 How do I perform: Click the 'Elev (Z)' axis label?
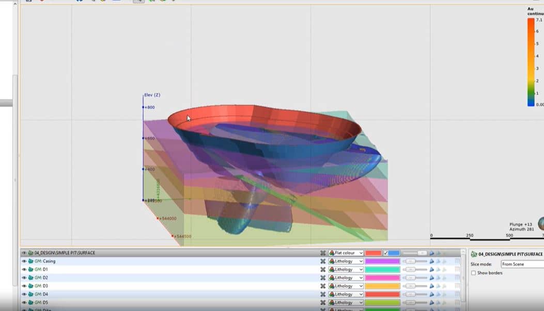tap(152, 95)
